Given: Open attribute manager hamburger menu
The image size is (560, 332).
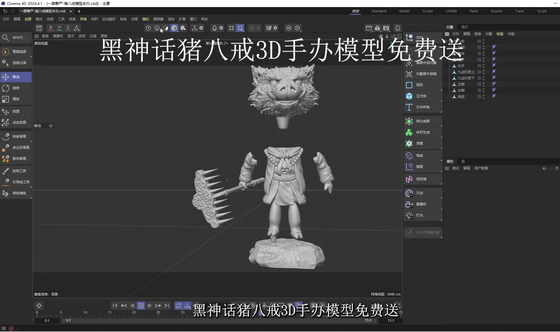Looking at the screenshot, I should [x=447, y=168].
